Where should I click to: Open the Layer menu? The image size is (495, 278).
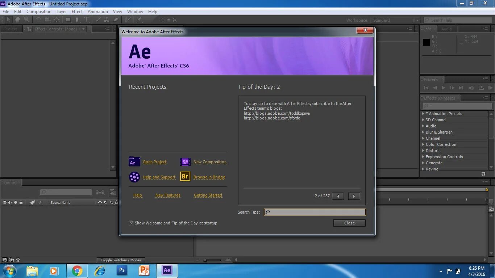click(x=62, y=12)
